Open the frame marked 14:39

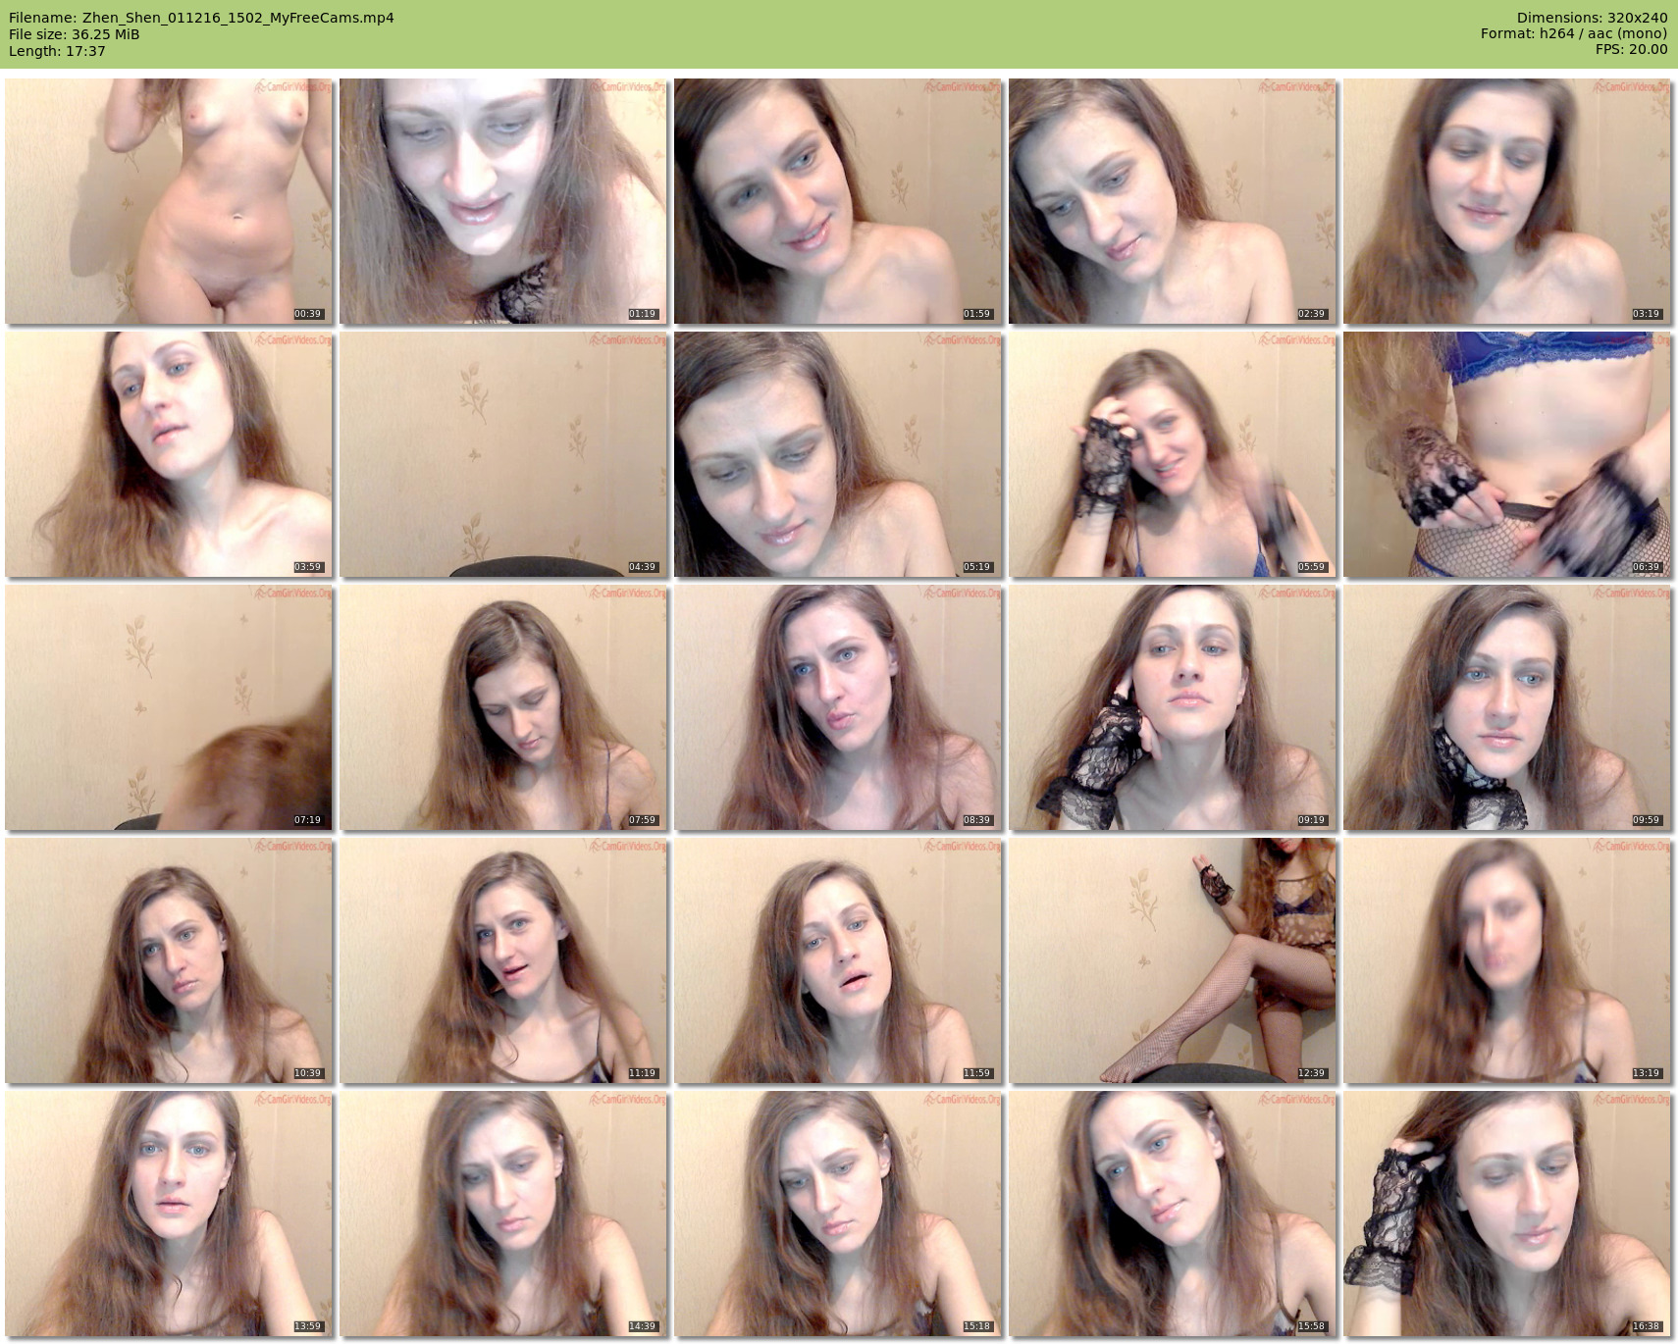[503, 1214]
